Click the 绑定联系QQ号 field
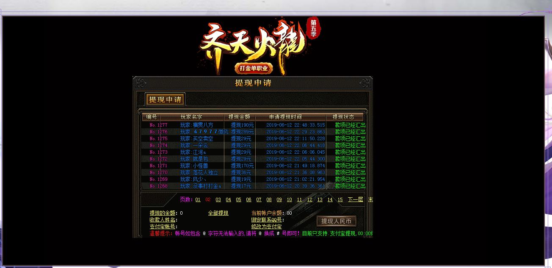 [296, 220]
